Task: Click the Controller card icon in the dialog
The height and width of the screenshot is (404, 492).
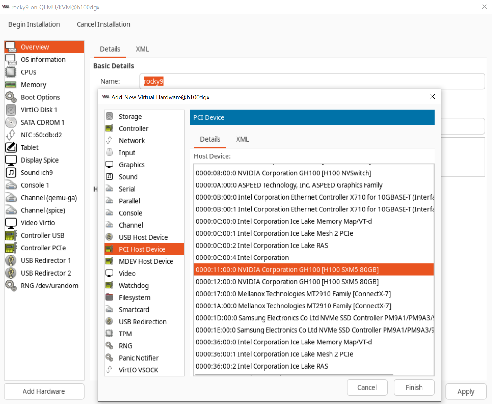Action: click(109, 128)
